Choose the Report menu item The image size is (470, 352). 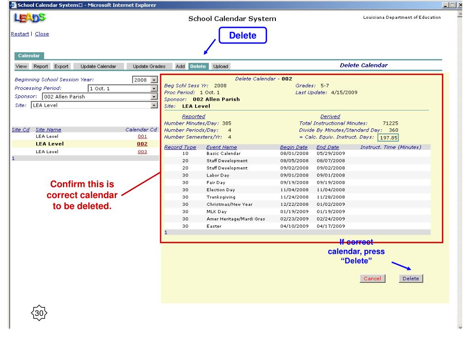(x=41, y=66)
